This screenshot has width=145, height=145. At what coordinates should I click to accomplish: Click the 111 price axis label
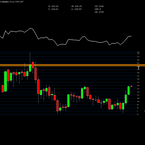tap(138, 95)
